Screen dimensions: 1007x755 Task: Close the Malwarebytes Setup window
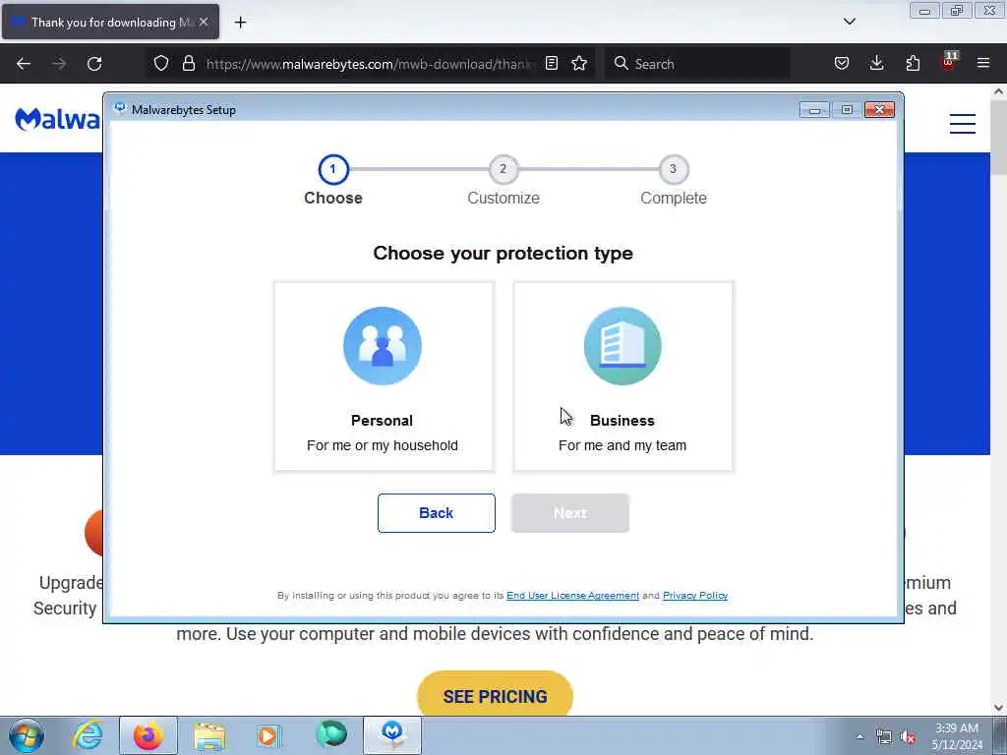(879, 110)
